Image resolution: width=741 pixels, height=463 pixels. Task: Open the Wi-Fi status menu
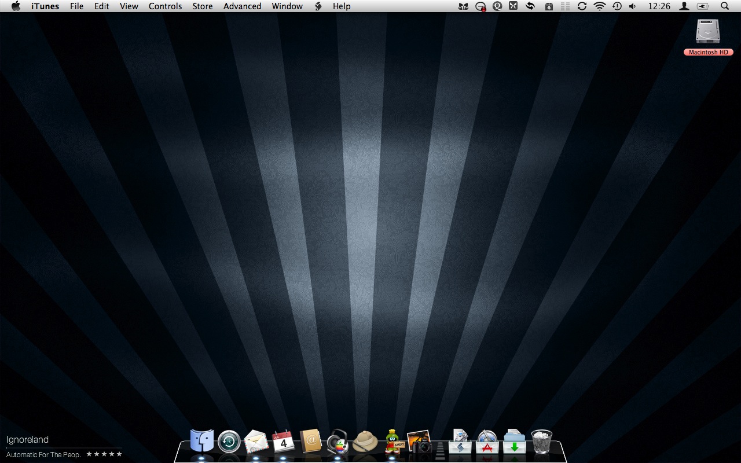[x=600, y=6]
